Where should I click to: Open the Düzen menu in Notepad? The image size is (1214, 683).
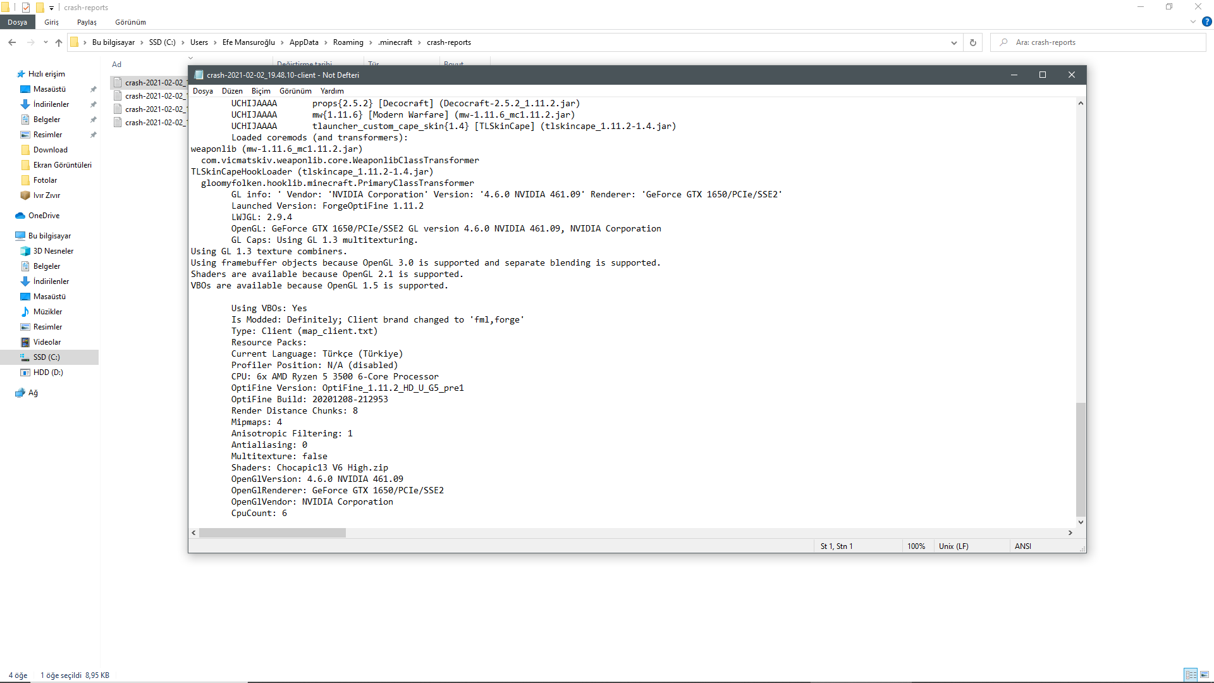232,91
